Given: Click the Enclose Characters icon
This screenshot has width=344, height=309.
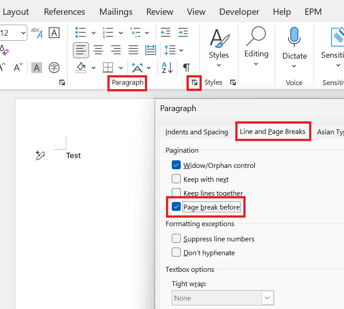Looking at the screenshot, I should point(54,68).
